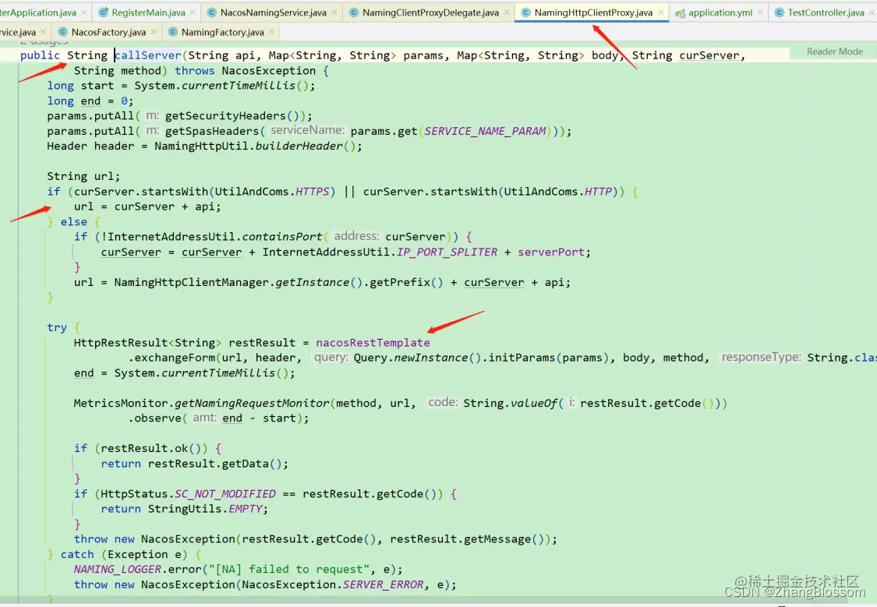Image resolution: width=877 pixels, height=607 pixels.
Task: Close the TestController.java tab
Action: [872, 12]
